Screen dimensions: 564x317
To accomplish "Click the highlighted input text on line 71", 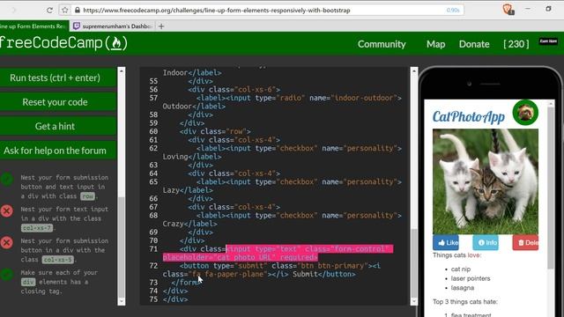I will [x=278, y=253].
